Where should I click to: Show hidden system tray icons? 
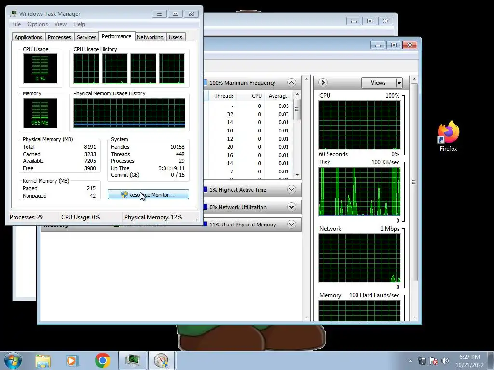[x=410, y=361]
